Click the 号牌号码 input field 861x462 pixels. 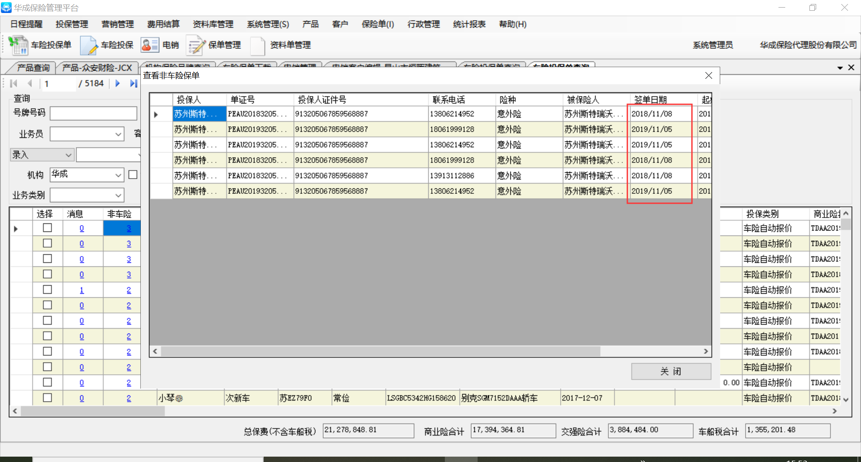[x=93, y=113]
